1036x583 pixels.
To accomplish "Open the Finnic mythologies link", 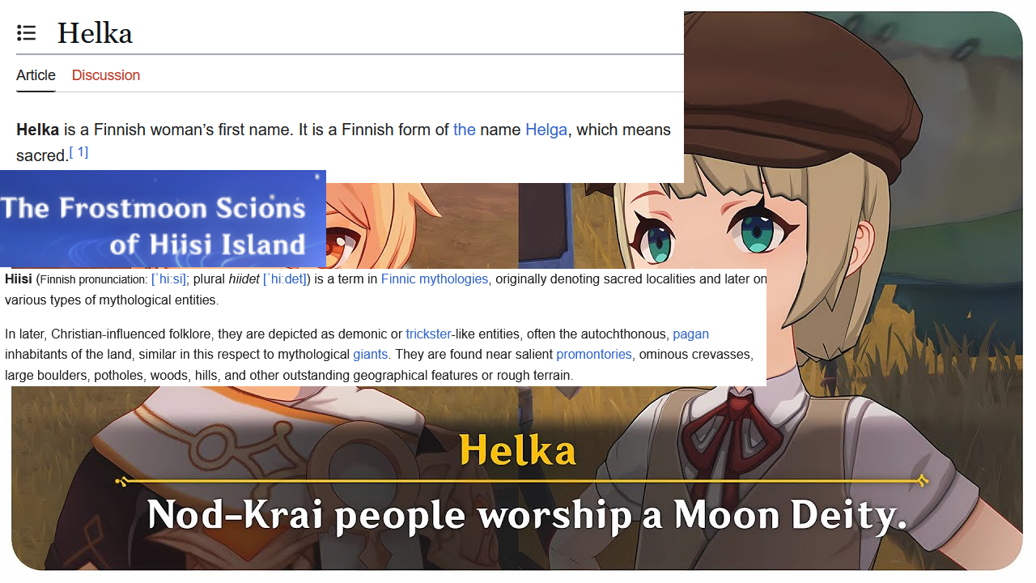I will [x=435, y=279].
